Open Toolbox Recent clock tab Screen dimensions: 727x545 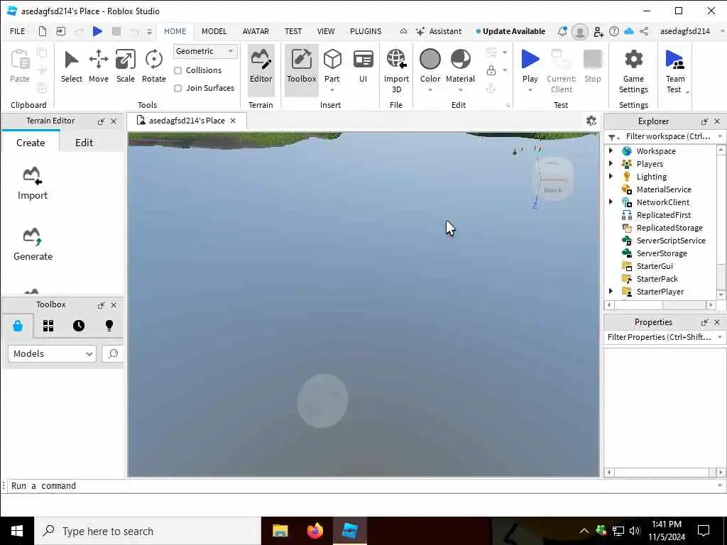click(x=79, y=326)
